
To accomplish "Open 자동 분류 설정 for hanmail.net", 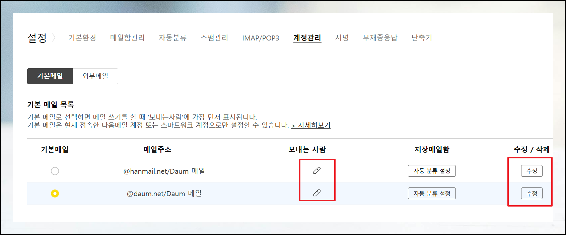I will [432, 171].
